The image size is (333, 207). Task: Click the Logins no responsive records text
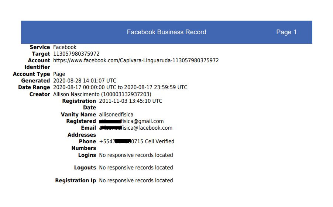[x=136, y=155]
